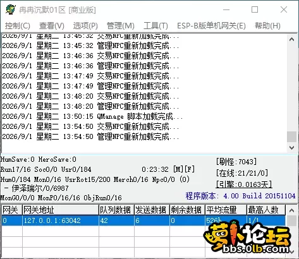Click the 伊泽瑞尔/0/6987 status text
The width and height of the screenshot is (299, 259).
pos(37,188)
